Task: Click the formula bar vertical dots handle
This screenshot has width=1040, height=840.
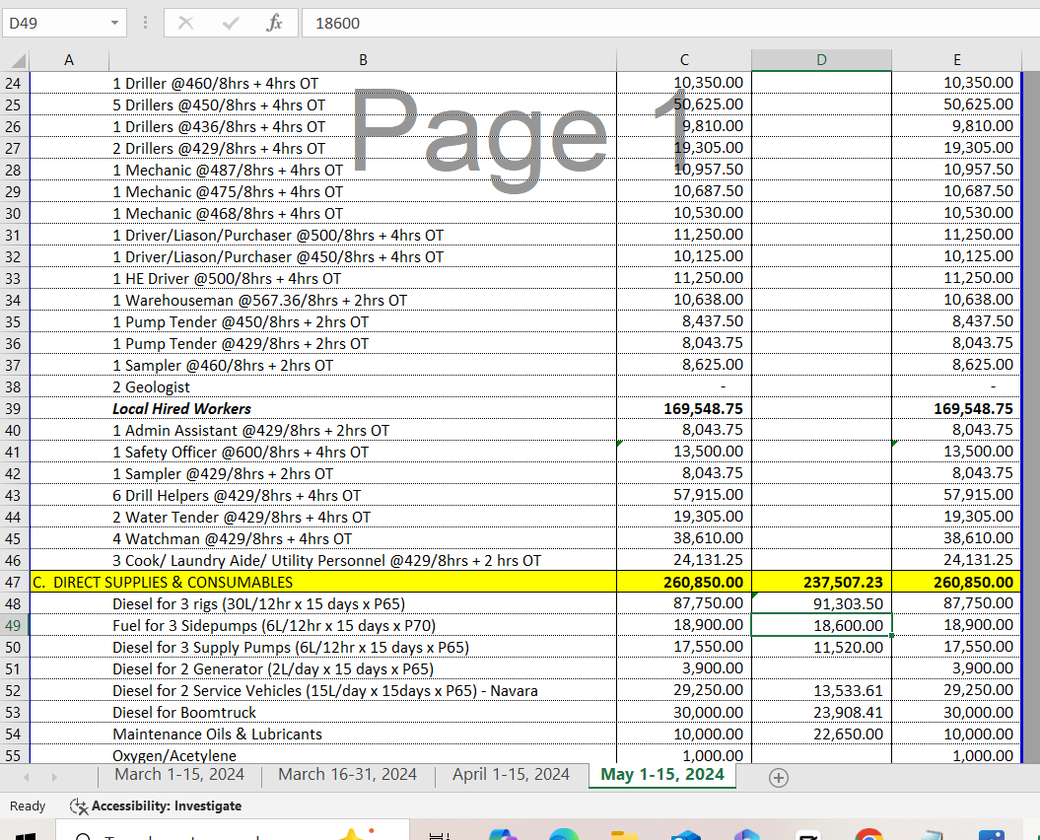Action: (x=145, y=24)
